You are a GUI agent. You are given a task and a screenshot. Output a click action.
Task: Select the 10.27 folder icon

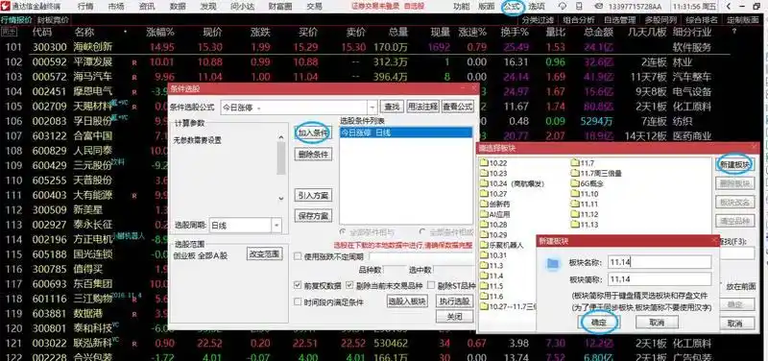(485, 194)
